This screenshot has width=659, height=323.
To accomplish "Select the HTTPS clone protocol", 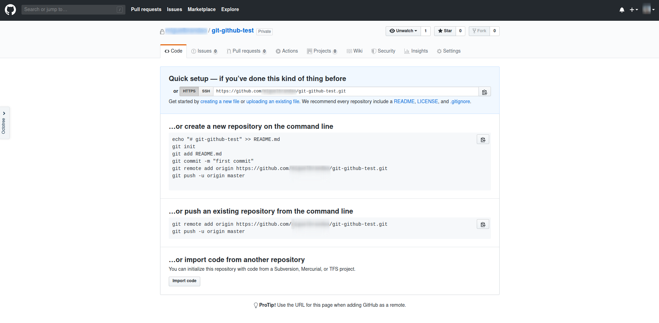I will click(189, 91).
